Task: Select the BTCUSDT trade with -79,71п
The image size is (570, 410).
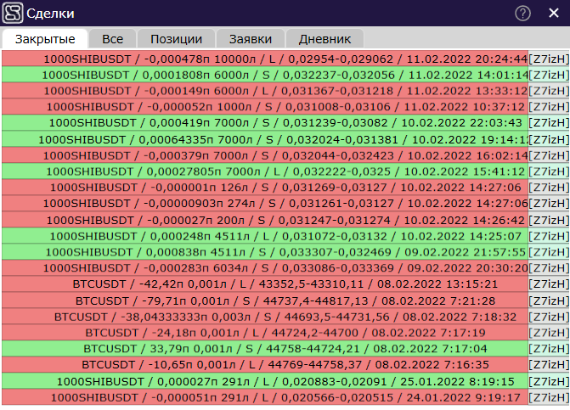Action: coord(265,300)
